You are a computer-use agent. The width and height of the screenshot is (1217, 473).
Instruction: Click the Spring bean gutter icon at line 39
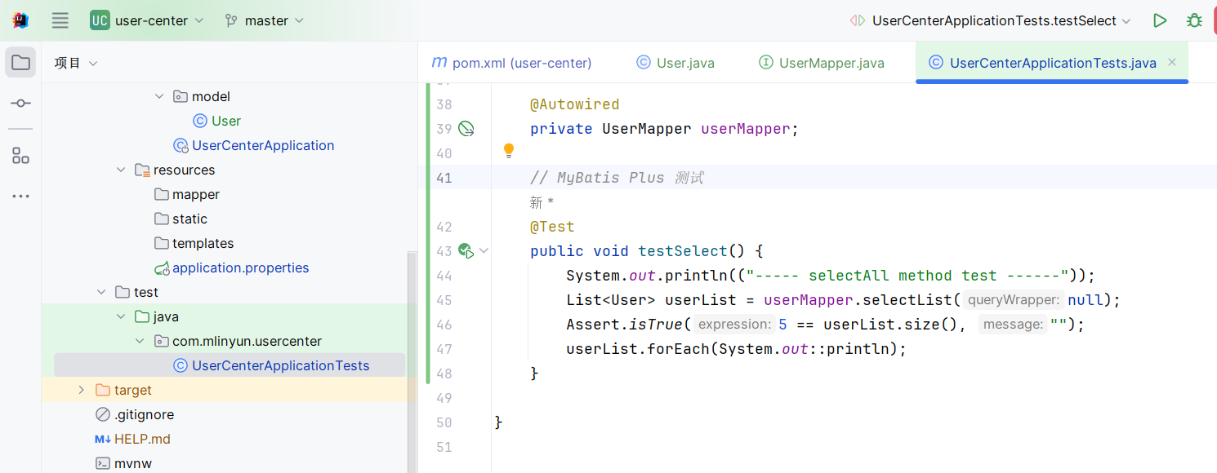[x=466, y=129]
